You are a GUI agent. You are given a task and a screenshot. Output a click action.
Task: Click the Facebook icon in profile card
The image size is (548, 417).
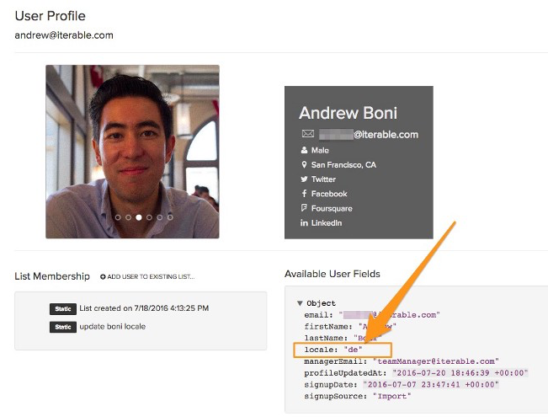tap(304, 194)
